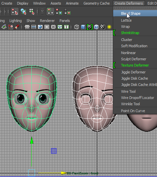This screenshot has height=177, width=157.
Task: Select the green wireframe head model
Action: click(32, 99)
